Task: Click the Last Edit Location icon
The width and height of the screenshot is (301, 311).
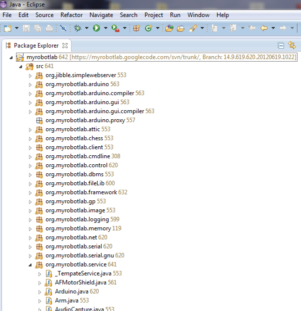Action: pos(252,28)
